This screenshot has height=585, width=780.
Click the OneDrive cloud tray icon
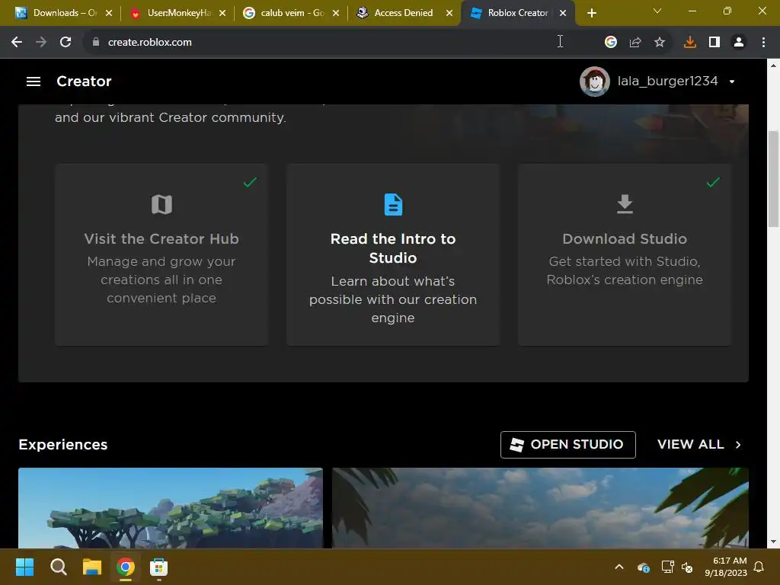(643, 567)
